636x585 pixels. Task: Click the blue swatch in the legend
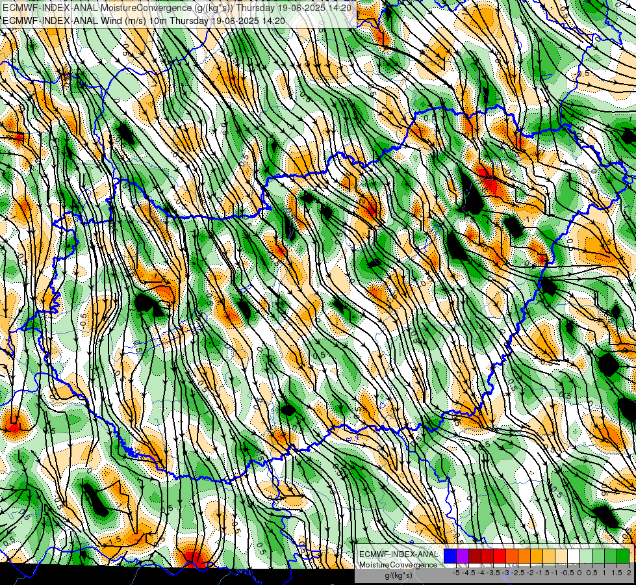coord(450,556)
